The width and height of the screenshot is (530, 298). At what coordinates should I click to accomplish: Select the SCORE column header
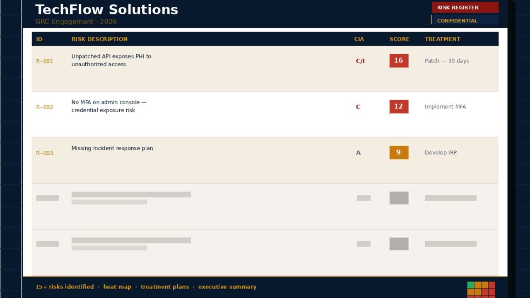pos(399,39)
